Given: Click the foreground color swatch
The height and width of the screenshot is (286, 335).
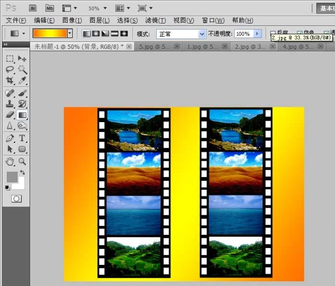Looking at the screenshot, I should [x=12, y=177].
